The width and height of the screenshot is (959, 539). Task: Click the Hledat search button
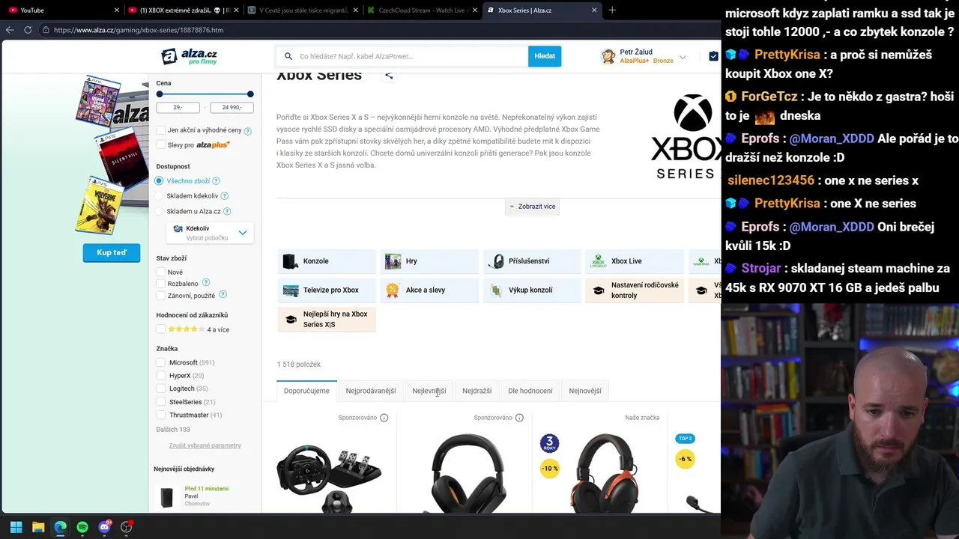point(545,56)
